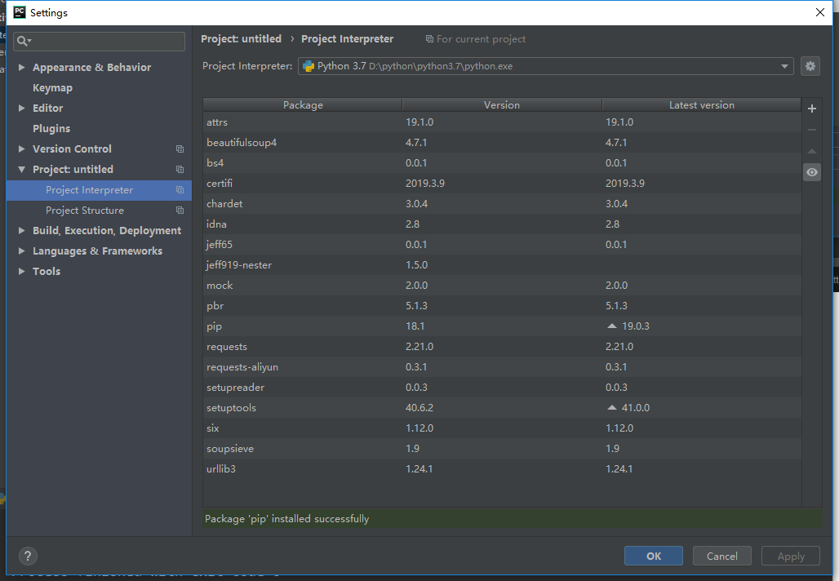Screen dimensions: 839x581
Task: Open the Project Interpreter dropdown
Action: 784,66
